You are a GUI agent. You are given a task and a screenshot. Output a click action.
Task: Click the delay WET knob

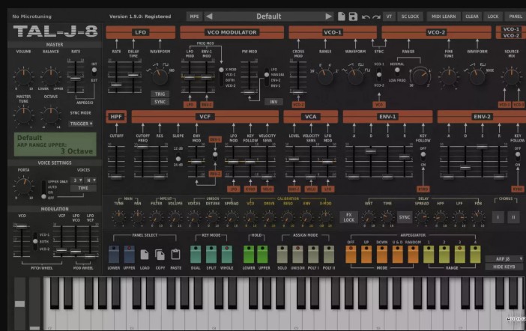click(x=369, y=217)
